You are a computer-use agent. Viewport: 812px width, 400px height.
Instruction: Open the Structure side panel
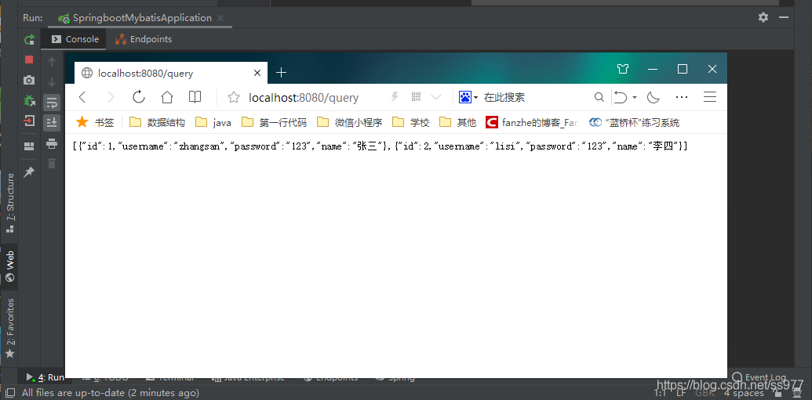[x=10, y=203]
